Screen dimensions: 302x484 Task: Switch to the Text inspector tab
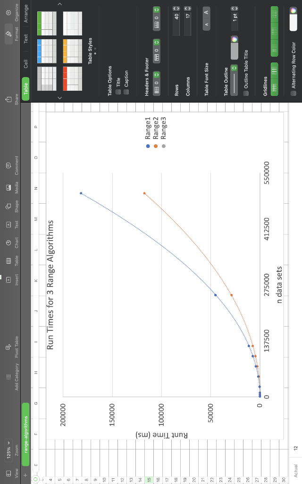[25, 39]
